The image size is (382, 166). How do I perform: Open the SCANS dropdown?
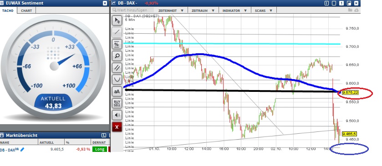pos(264,10)
